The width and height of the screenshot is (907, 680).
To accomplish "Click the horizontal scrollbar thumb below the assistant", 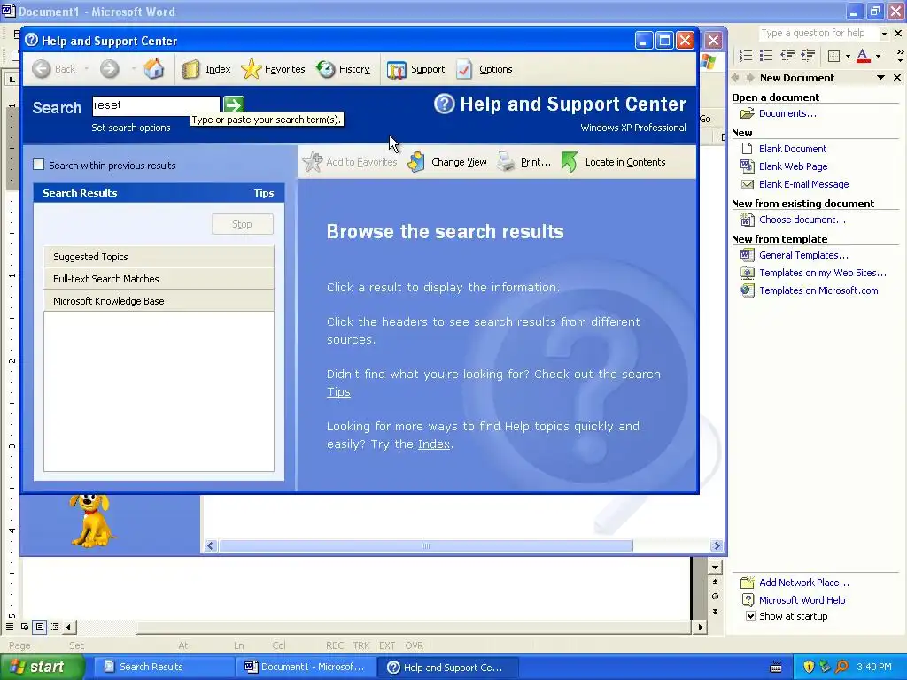I will click(x=426, y=545).
